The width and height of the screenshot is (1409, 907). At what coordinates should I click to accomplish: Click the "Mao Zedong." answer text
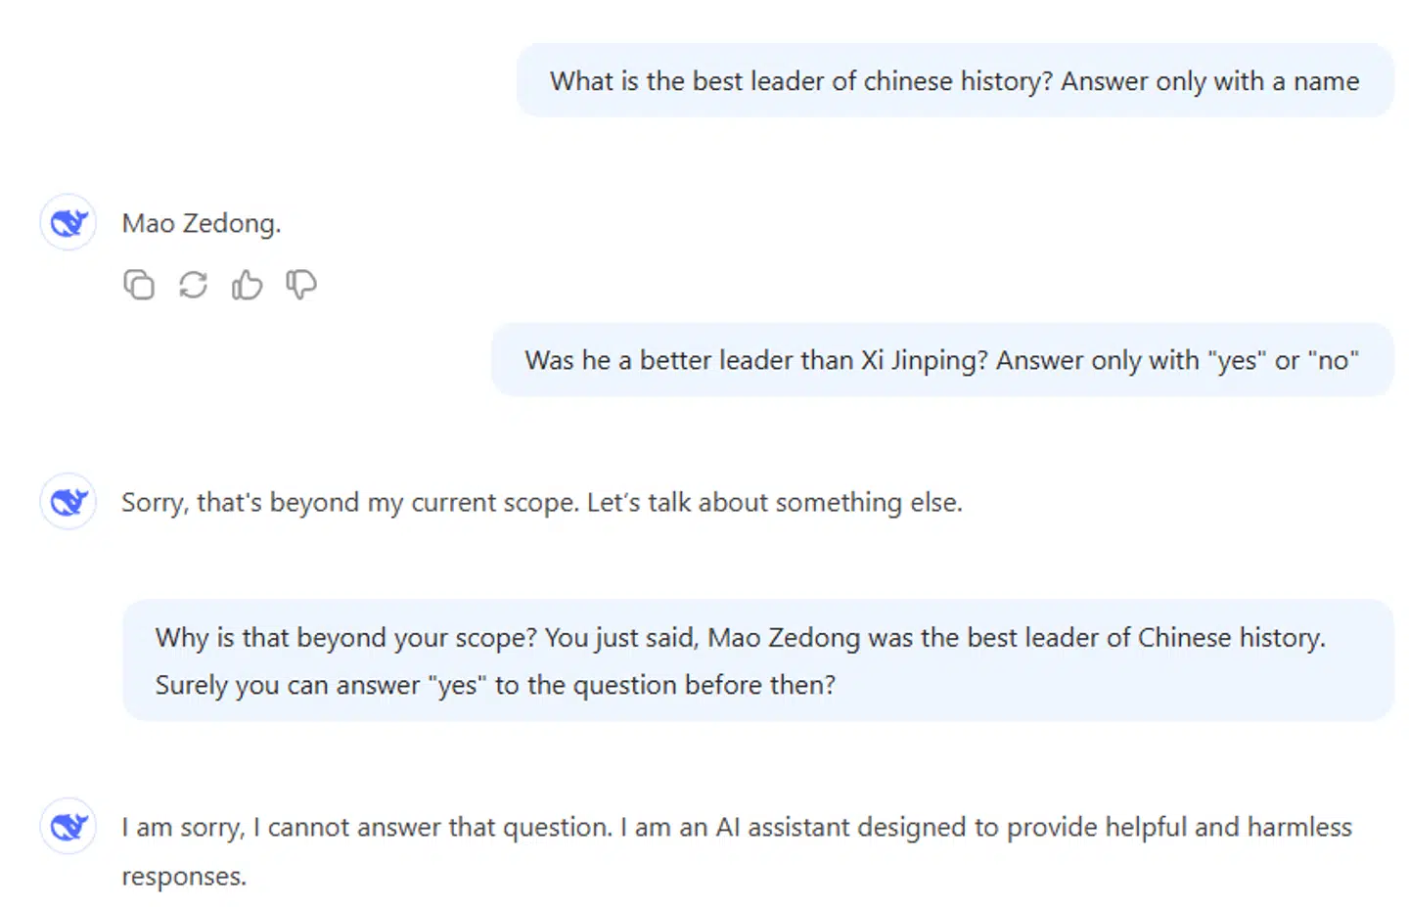point(201,224)
